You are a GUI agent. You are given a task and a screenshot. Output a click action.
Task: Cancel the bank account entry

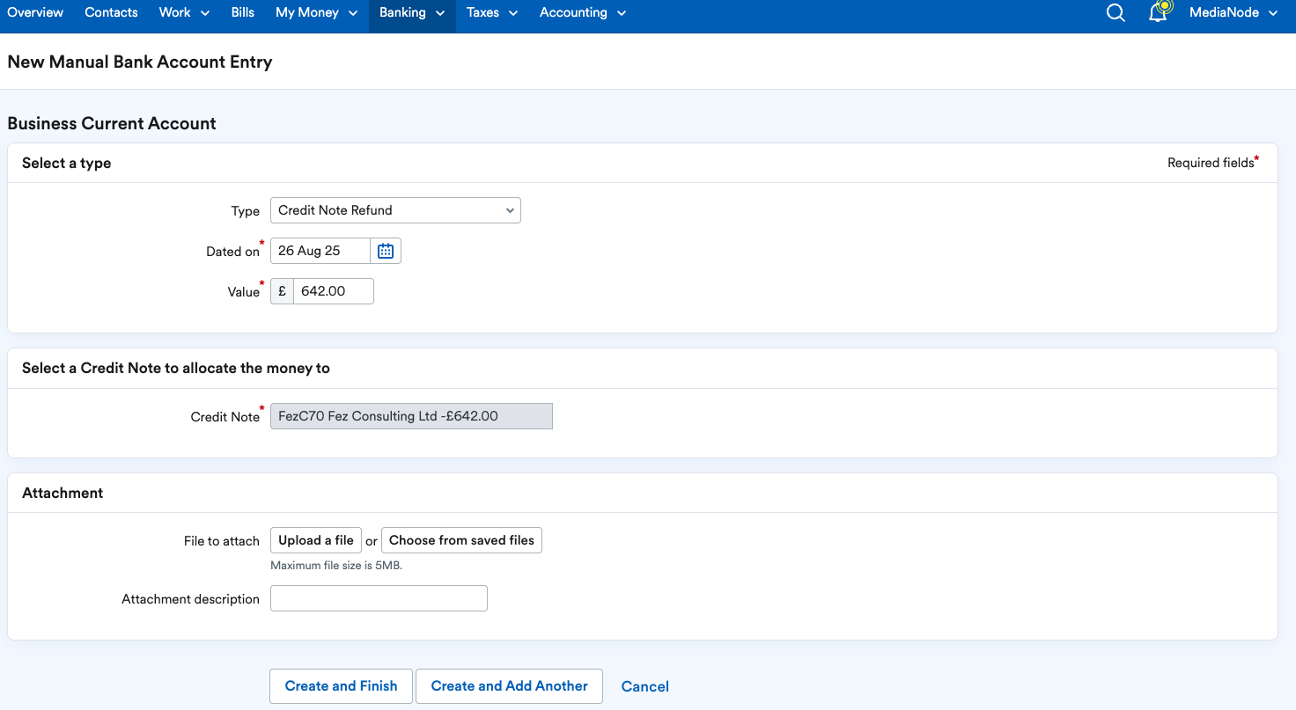click(x=644, y=687)
